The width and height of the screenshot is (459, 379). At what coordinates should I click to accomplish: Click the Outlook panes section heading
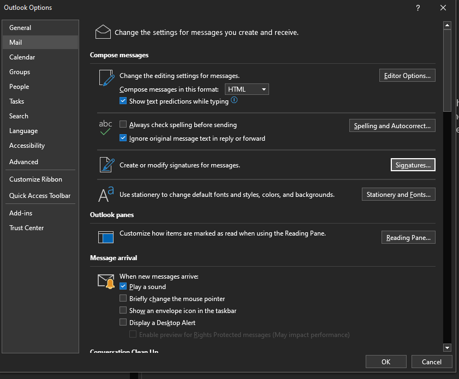112,215
